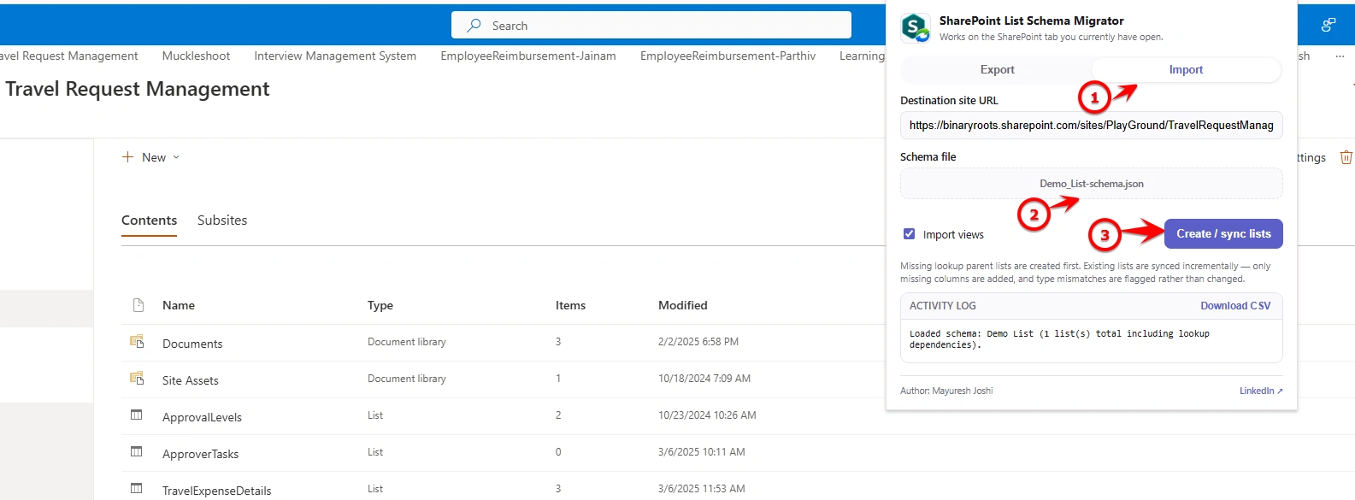Open the ApprovalLevels list

coord(202,417)
